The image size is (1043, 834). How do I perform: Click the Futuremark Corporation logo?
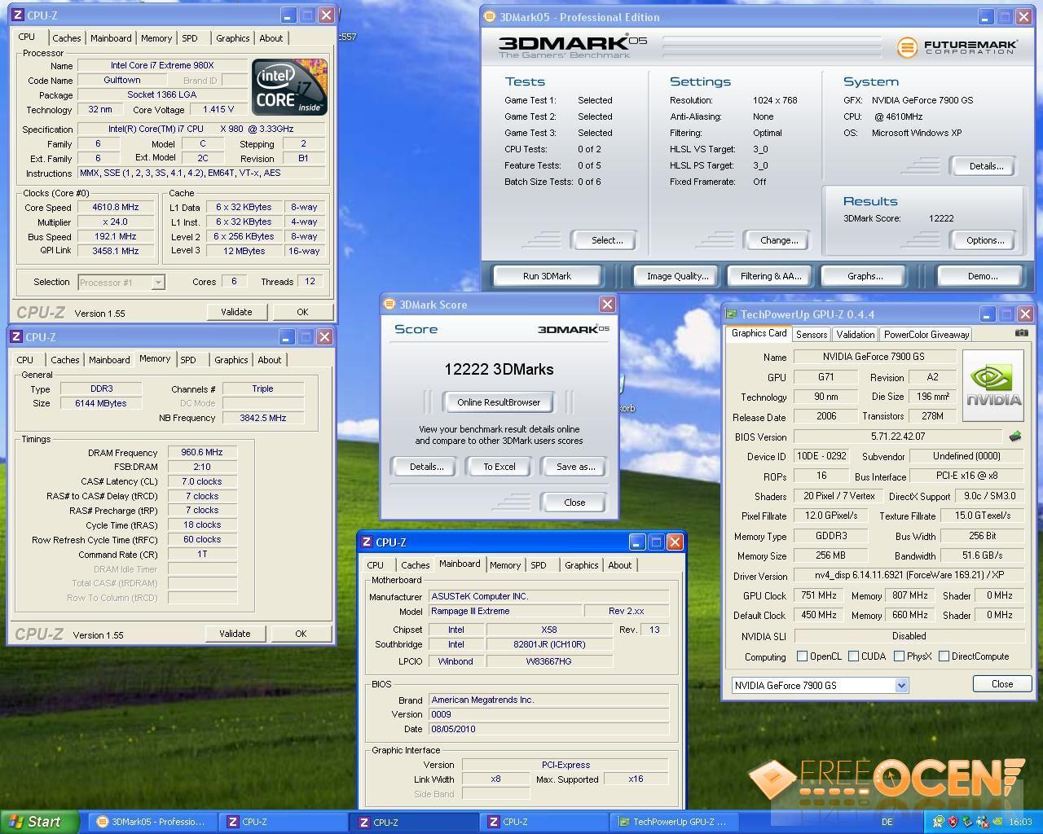(x=957, y=47)
